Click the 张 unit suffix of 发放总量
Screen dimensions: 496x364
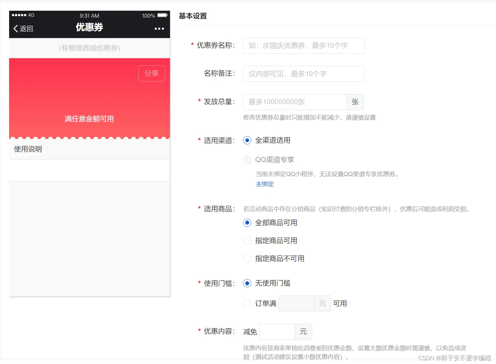(x=355, y=102)
